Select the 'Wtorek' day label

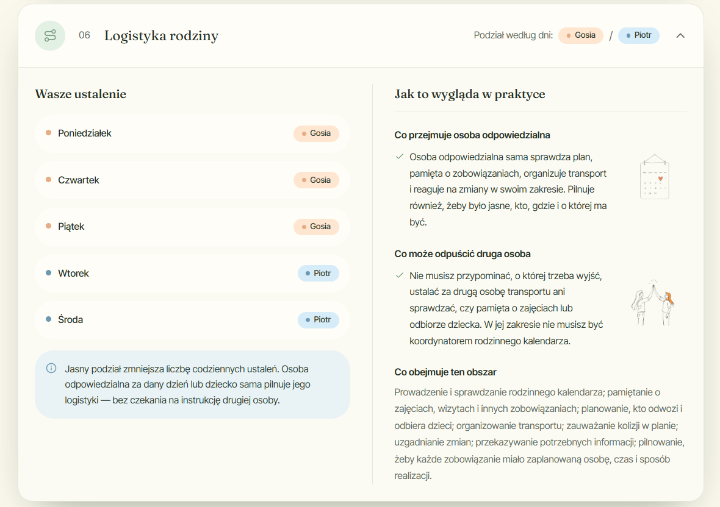73,273
